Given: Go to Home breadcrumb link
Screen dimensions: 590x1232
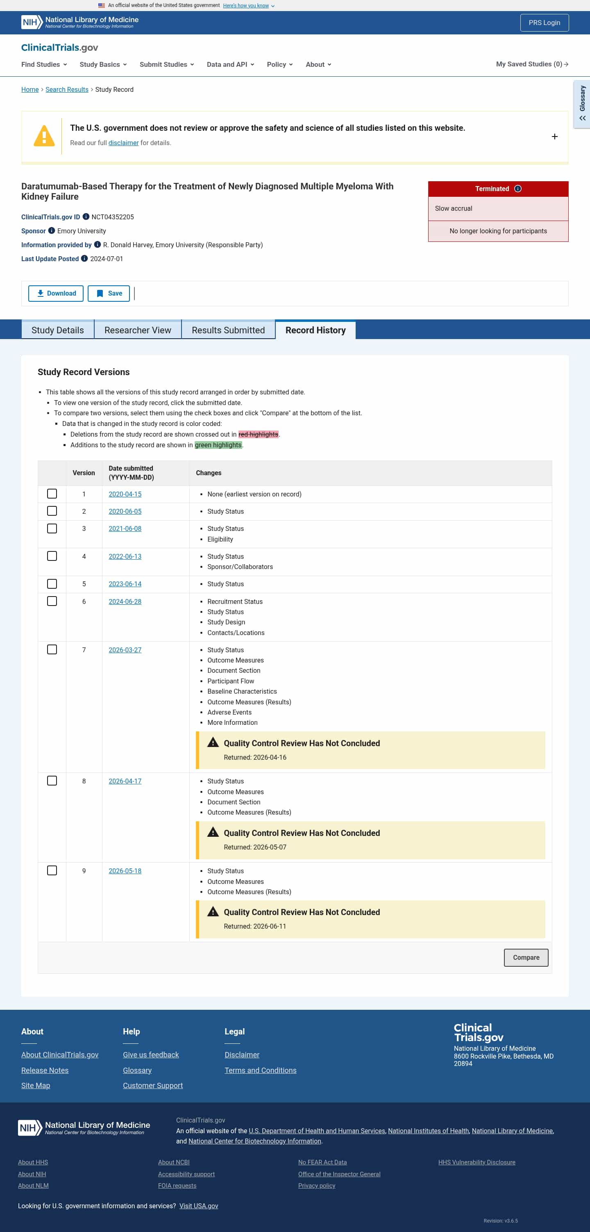Looking at the screenshot, I should [x=29, y=89].
